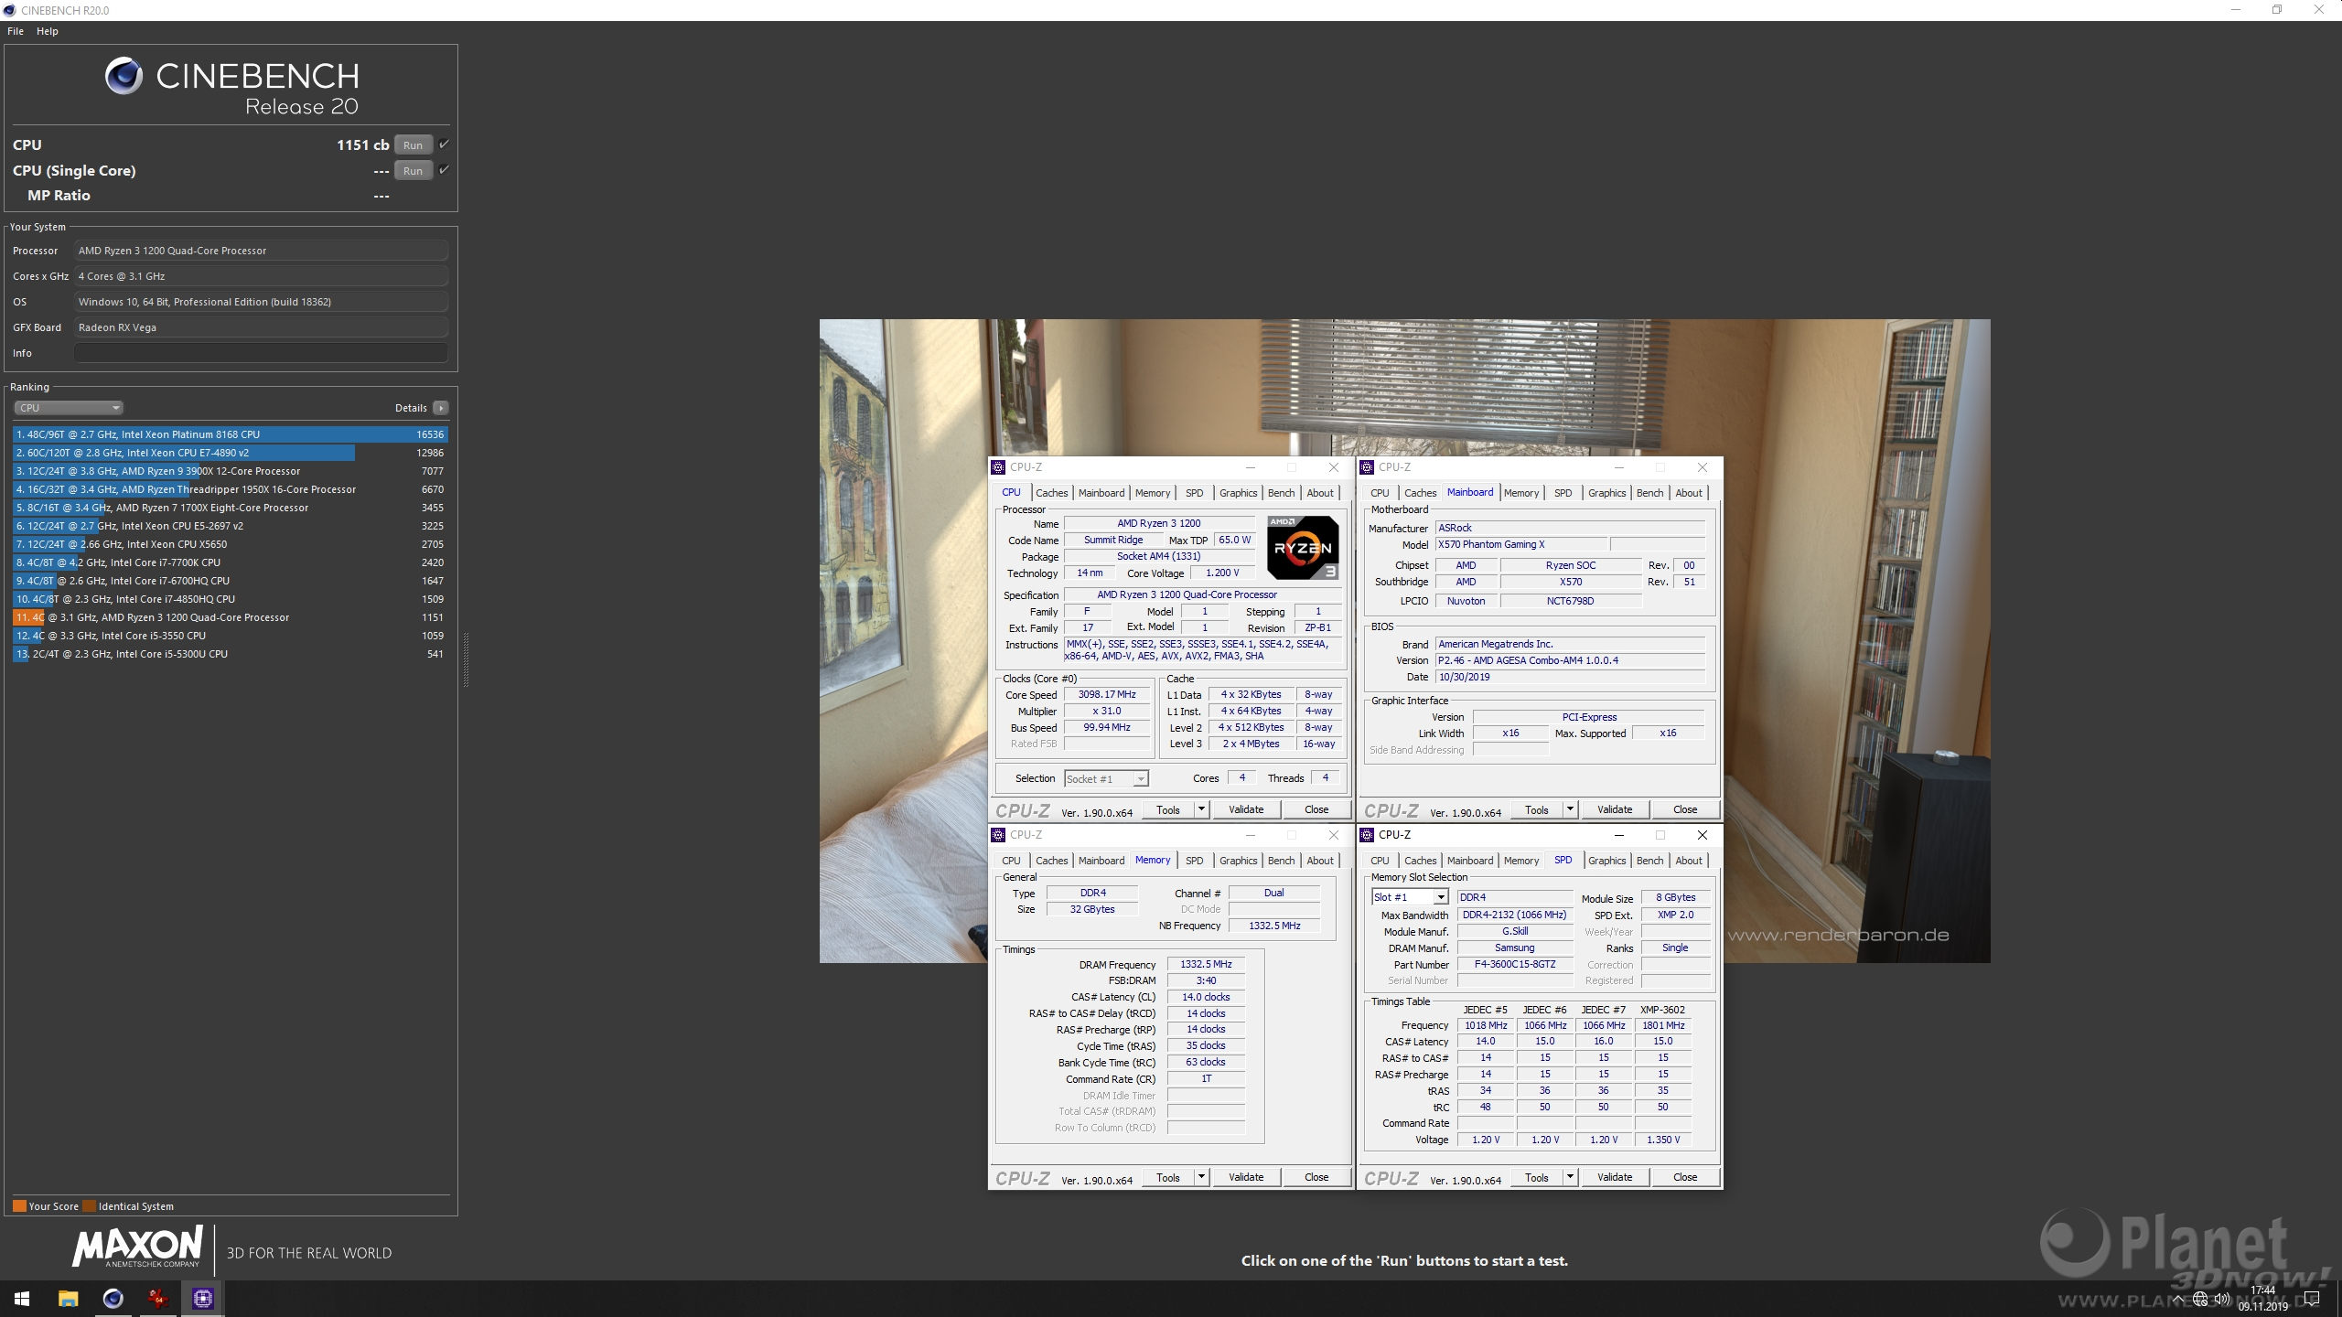Viewport: 2342px width, 1317px height.
Task: Open Memory tab in top-right CPU-Z window
Action: pos(1520,493)
